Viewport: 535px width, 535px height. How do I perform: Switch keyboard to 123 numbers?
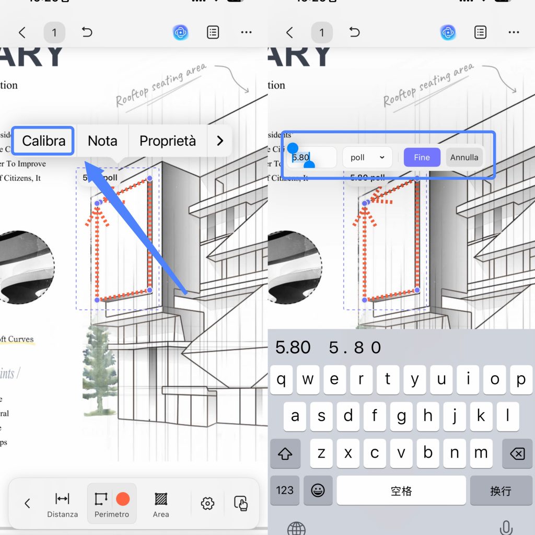tap(285, 490)
